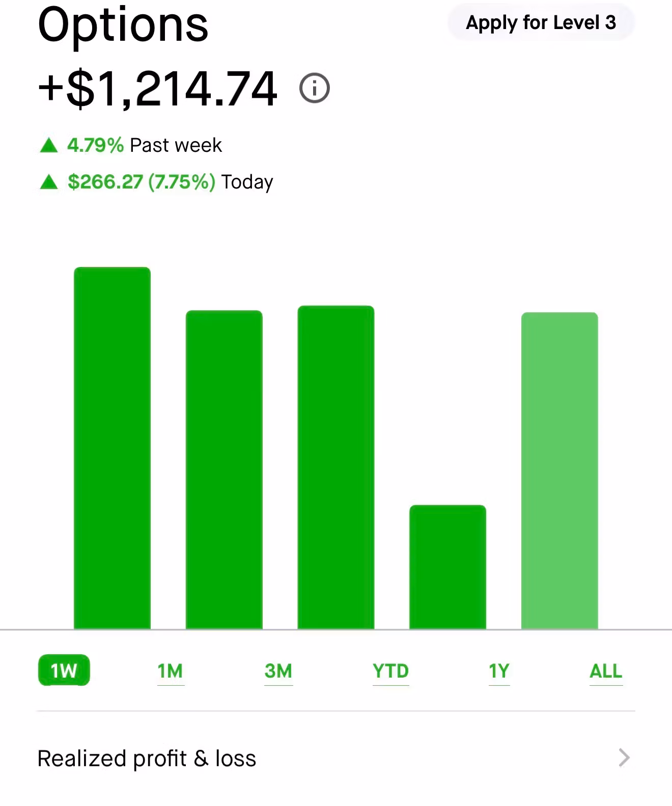Image resolution: width=672 pixels, height=806 pixels.
Task: View the ALL time range
Action: pyautogui.click(x=606, y=671)
